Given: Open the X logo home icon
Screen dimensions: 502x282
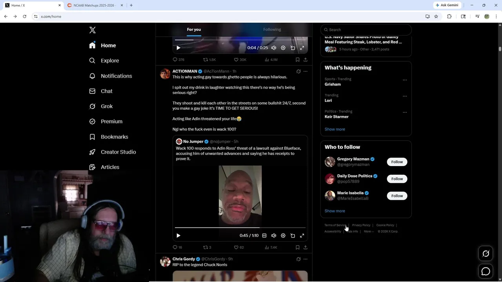Looking at the screenshot, I should coord(93,30).
